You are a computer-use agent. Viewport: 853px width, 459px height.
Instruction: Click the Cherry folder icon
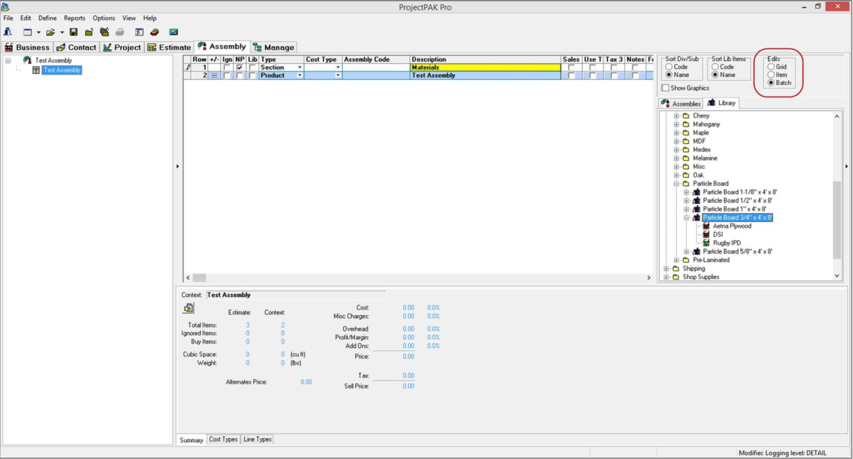tap(686, 116)
